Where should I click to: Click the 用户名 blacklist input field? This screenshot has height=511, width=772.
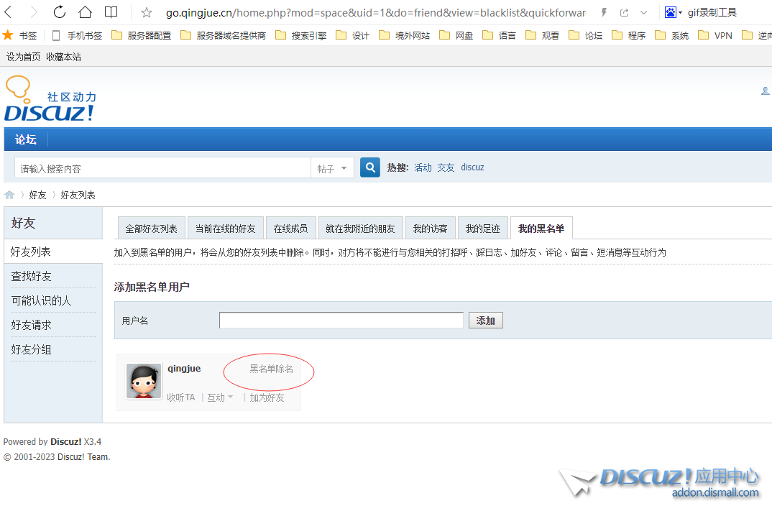click(341, 321)
